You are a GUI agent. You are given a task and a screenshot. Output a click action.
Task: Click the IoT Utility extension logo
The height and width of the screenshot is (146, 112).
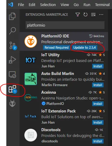tap(31, 60)
